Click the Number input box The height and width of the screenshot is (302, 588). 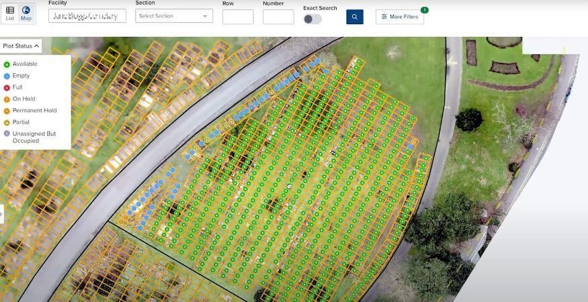point(278,17)
